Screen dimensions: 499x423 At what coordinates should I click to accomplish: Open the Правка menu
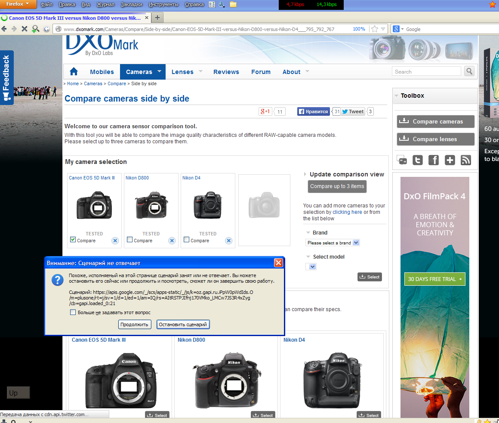click(67, 4)
